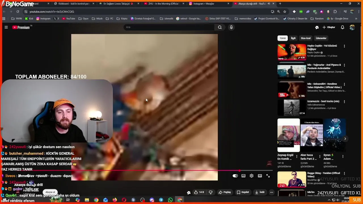Open the browser extensions puzzle icon
Viewport: 363px width, 204px height.
coord(335,12)
